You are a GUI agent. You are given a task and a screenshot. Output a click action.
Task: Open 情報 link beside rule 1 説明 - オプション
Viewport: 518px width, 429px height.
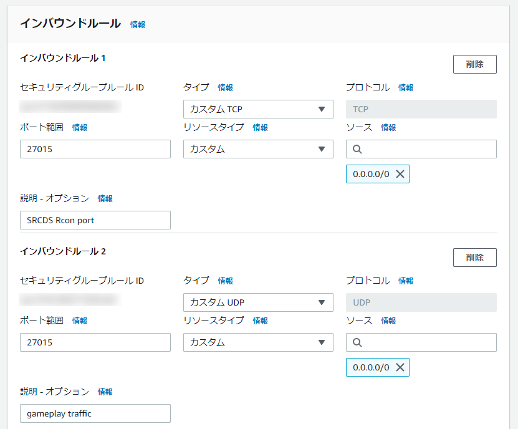105,199
